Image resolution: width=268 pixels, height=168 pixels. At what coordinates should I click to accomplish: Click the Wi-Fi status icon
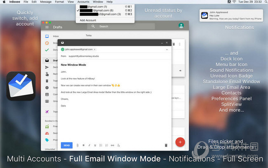pos(234,2)
